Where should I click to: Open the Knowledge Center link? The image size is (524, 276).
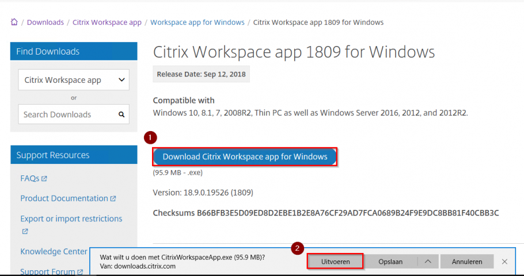(54, 251)
